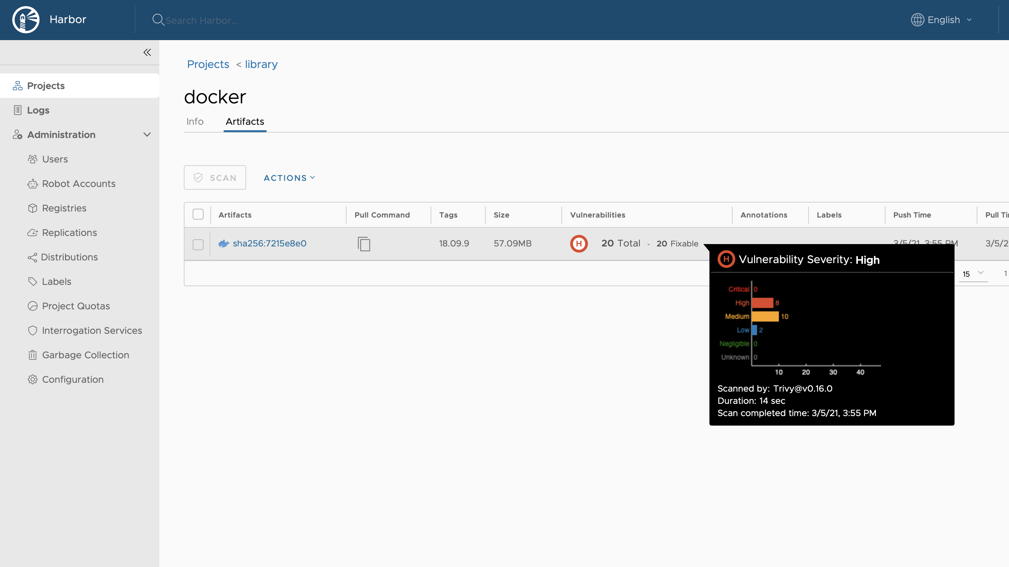Select the sha256:7215e8e0 row checkbox
1009x567 pixels.
[x=198, y=244]
